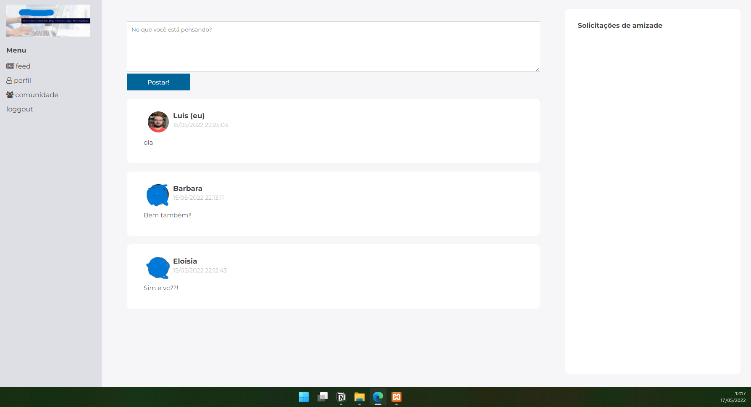Click the textarea resize handle
751x407 pixels.
[537, 69]
